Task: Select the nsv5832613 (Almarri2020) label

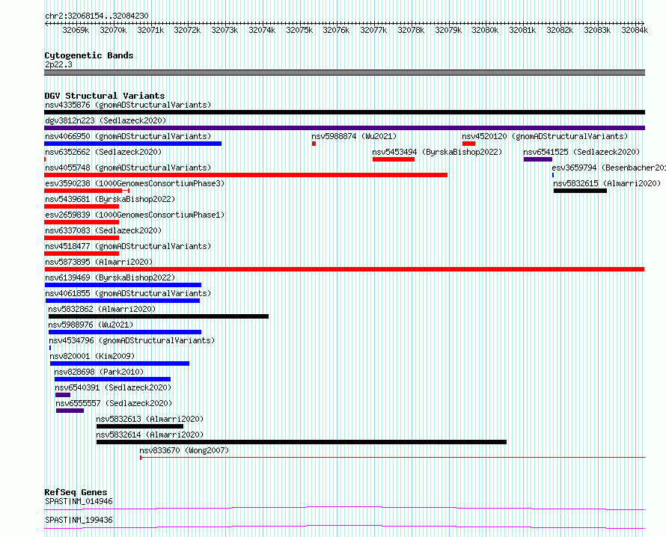Action: [x=150, y=419]
